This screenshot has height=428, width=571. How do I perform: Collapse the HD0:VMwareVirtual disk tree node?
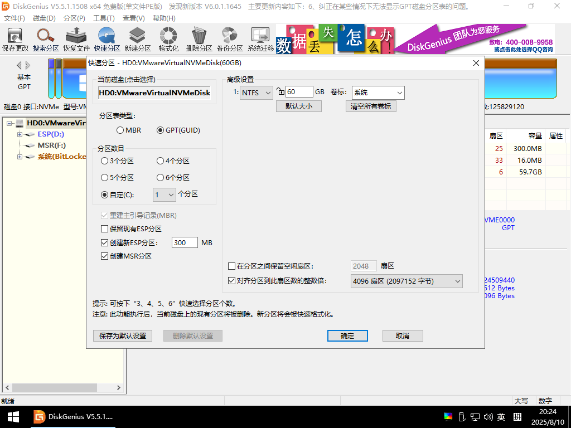(x=9, y=123)
